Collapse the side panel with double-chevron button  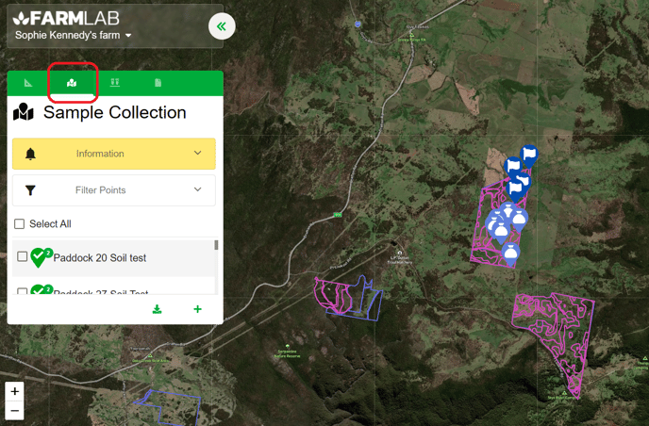tap(222, 26)
